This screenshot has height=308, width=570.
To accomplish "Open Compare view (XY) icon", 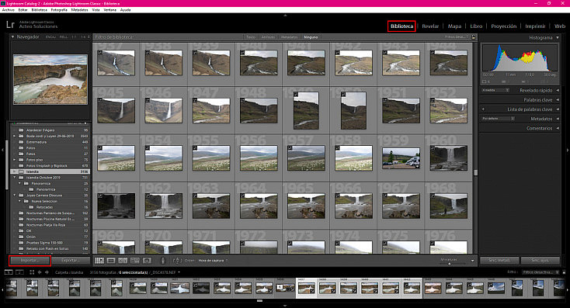I will (123, 261).
